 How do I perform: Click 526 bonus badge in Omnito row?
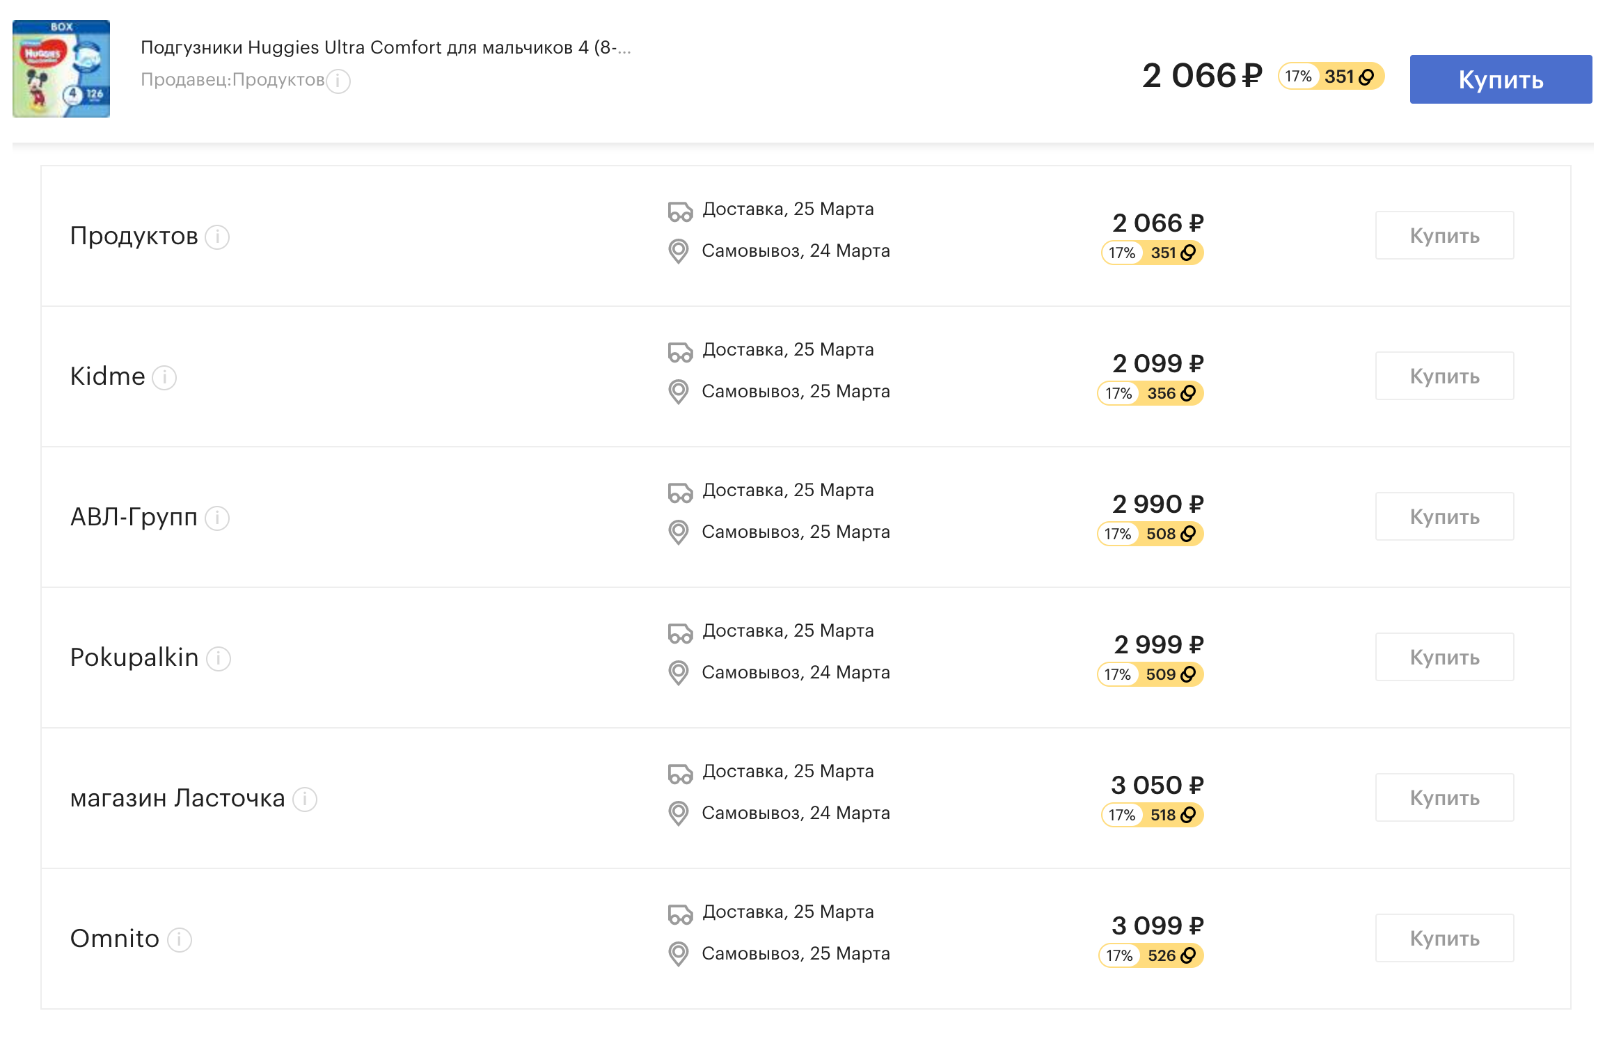tap(1151, 955)
